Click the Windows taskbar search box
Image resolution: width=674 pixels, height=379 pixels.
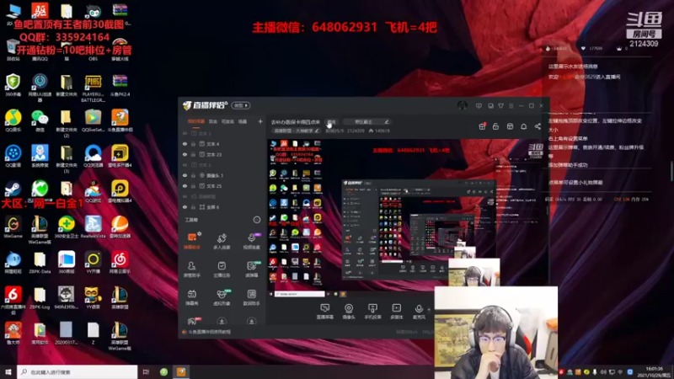point(78,371)
